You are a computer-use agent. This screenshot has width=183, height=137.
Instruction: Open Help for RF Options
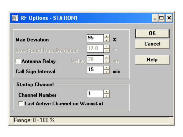(x=152, y=60)
